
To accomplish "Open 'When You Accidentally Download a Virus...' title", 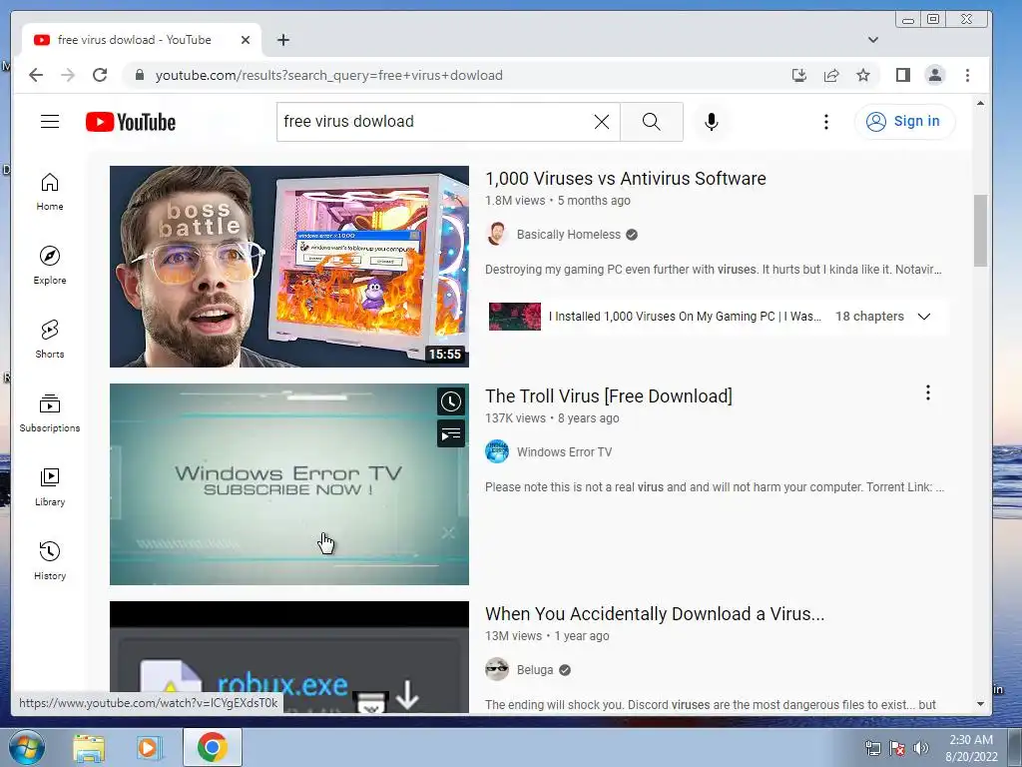I will click(655, 614).
